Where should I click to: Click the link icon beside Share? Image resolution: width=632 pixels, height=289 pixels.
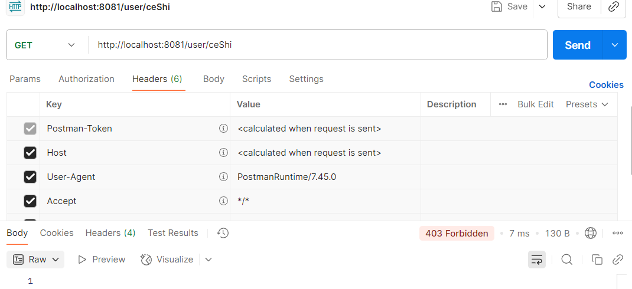coord(614,6)
